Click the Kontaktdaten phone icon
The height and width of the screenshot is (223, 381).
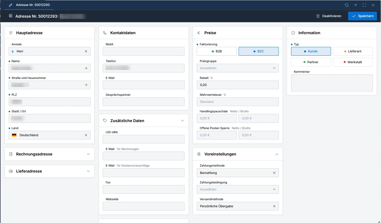tap(105, 33)
